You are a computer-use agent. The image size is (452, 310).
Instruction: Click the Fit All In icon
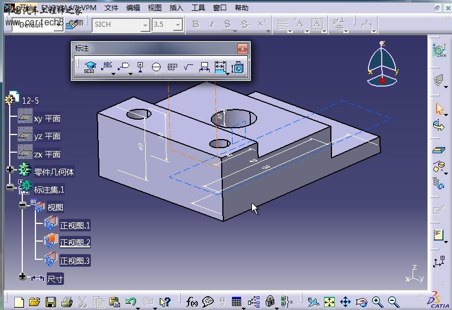[x=330, y=302]
